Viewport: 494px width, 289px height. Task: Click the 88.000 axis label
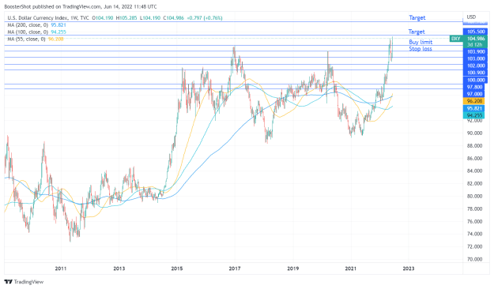474,146
